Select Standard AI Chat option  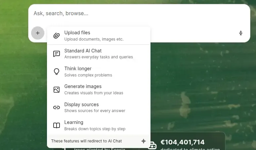99,54
